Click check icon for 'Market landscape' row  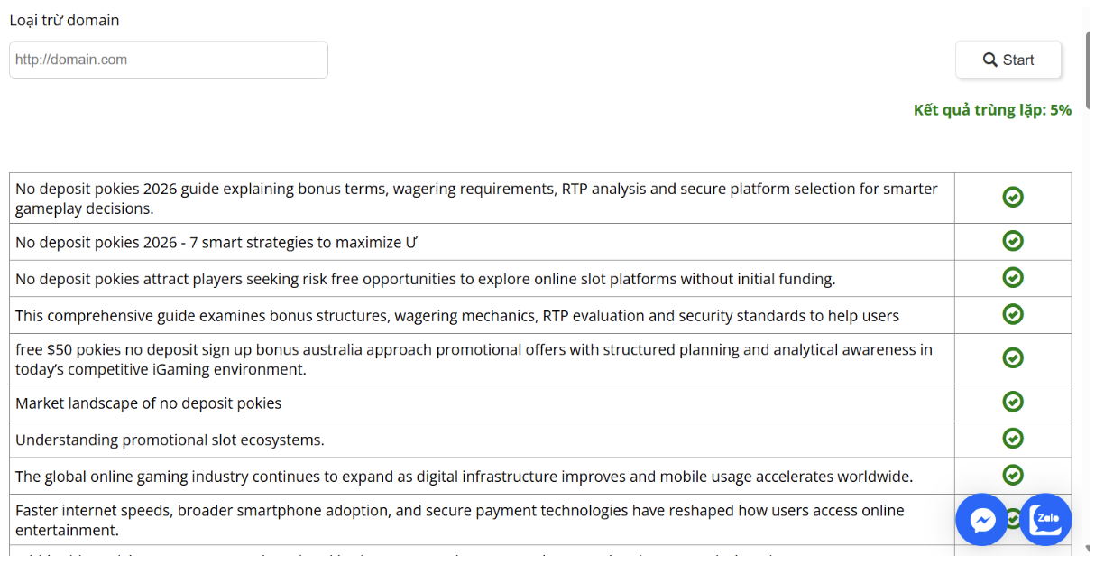(1013, 402)
